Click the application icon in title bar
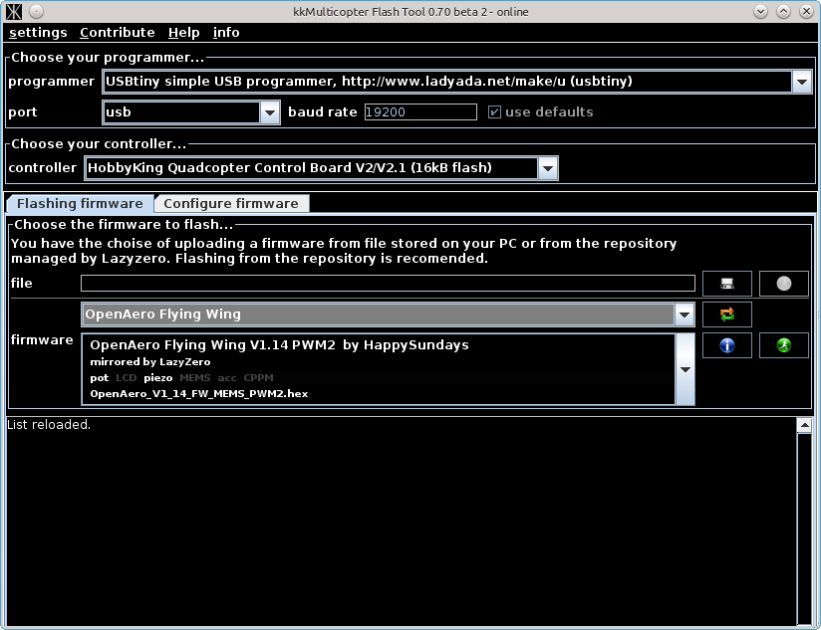The image size is (821, 630). (x=14, y=11)
